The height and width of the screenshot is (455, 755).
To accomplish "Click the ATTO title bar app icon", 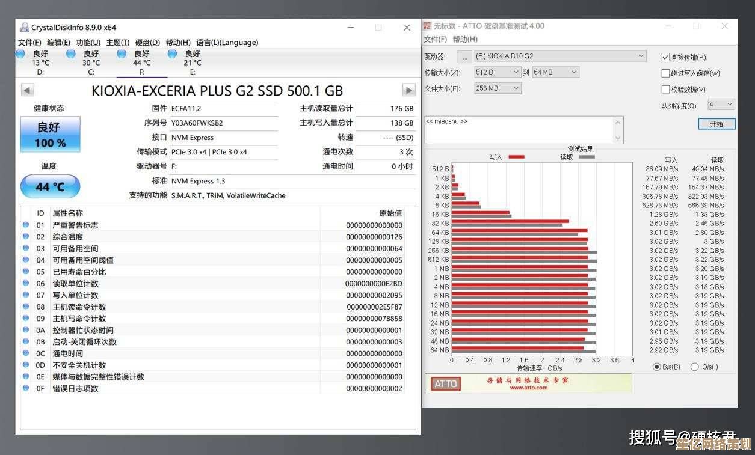I will coord(427,26).
